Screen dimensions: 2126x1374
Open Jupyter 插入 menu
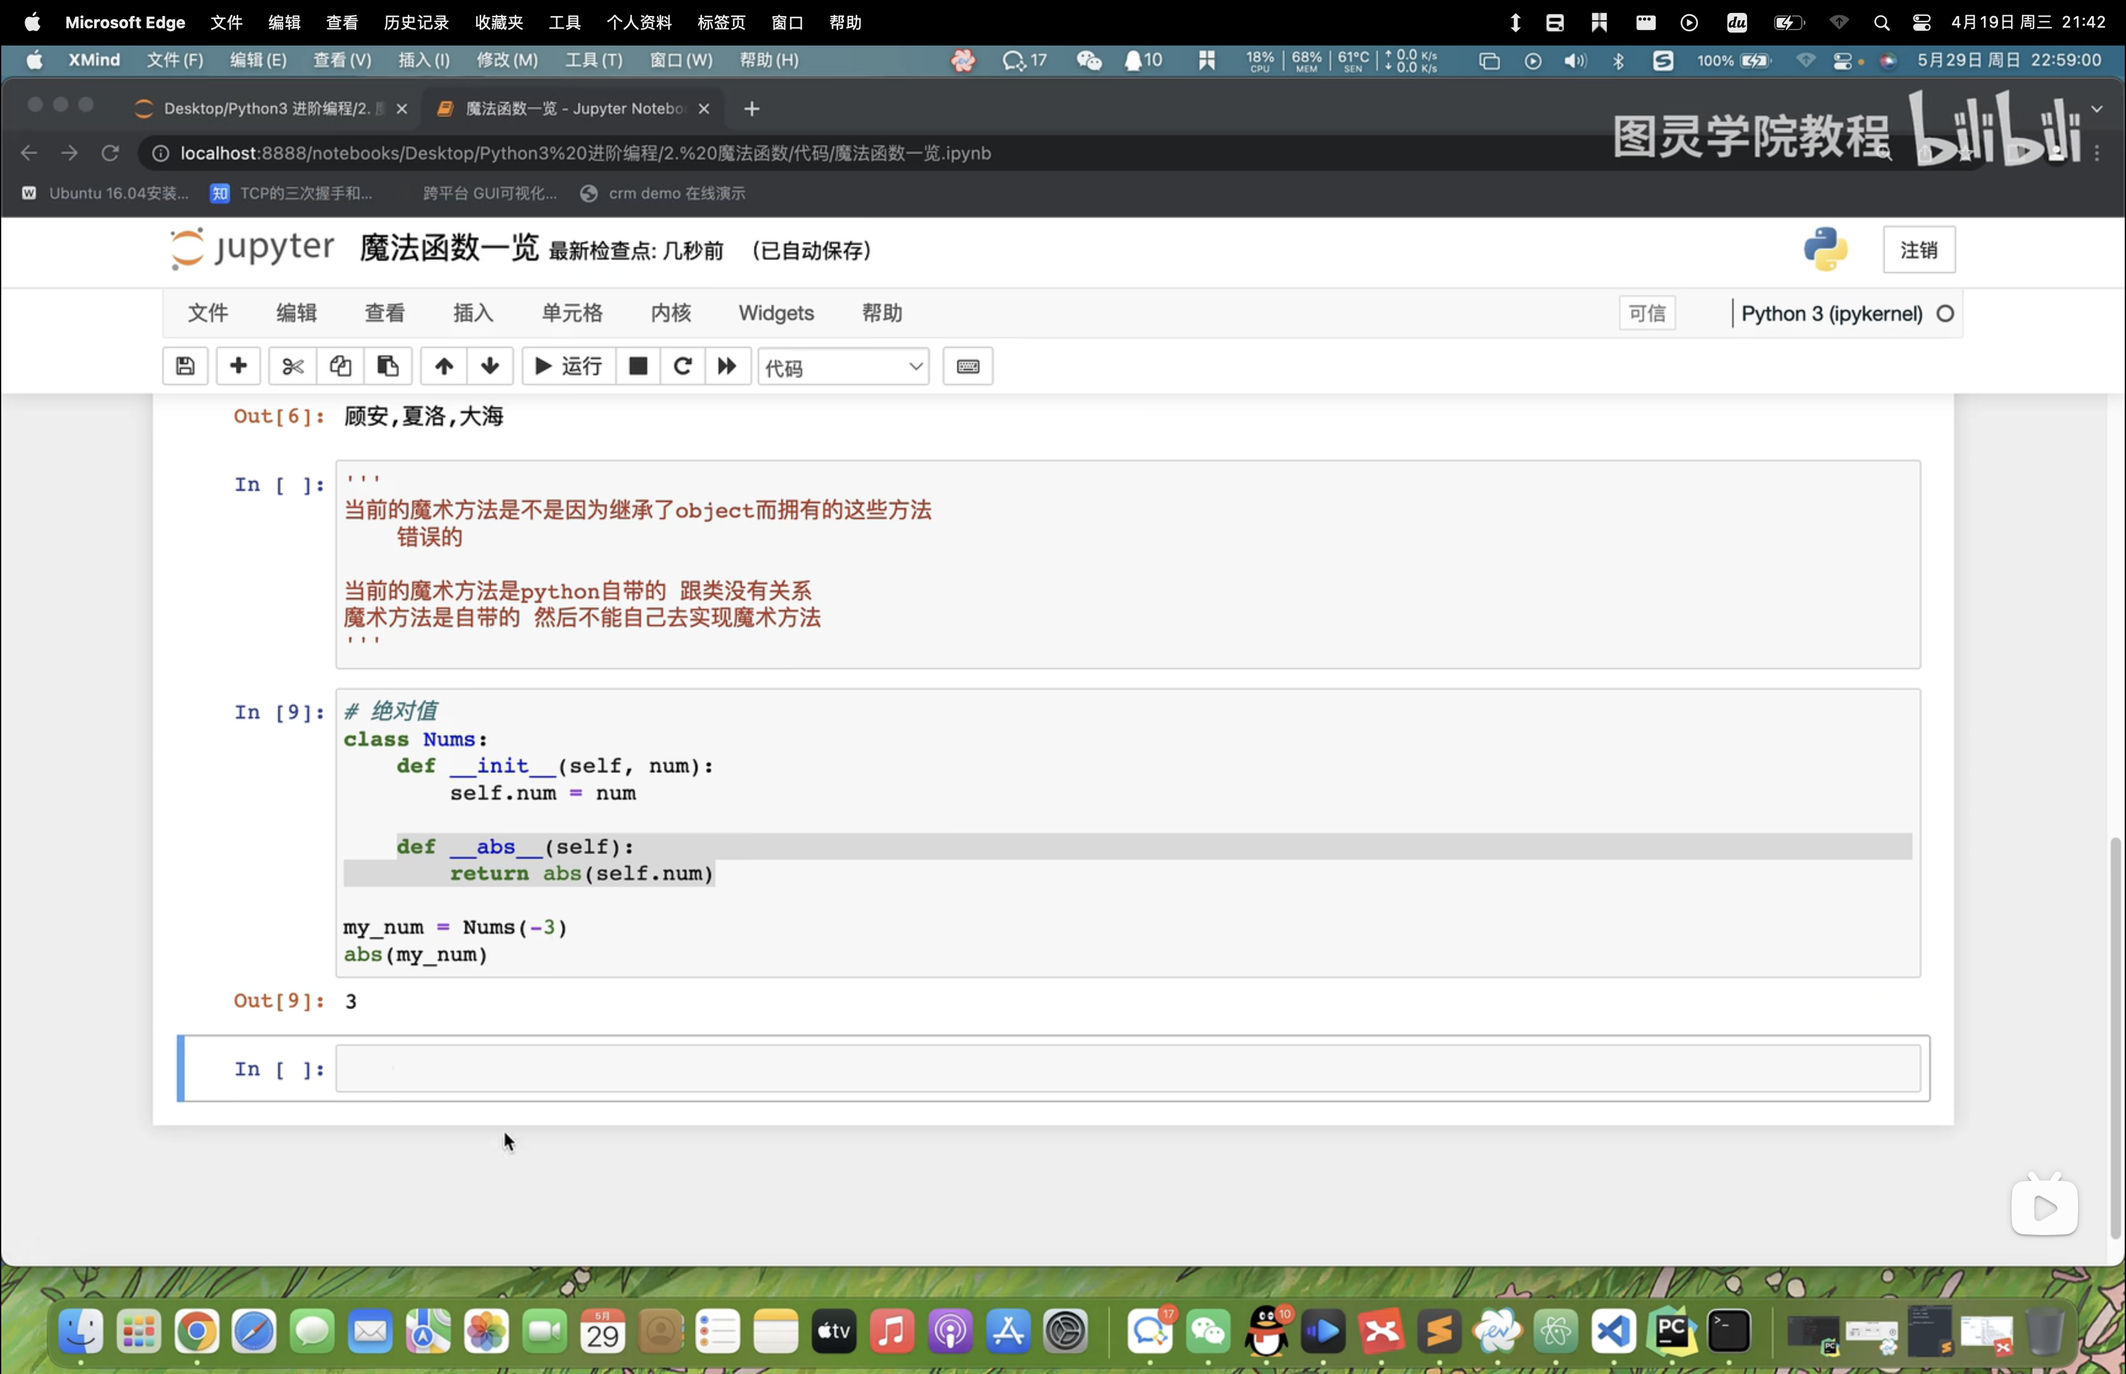[x=473, y=313]
